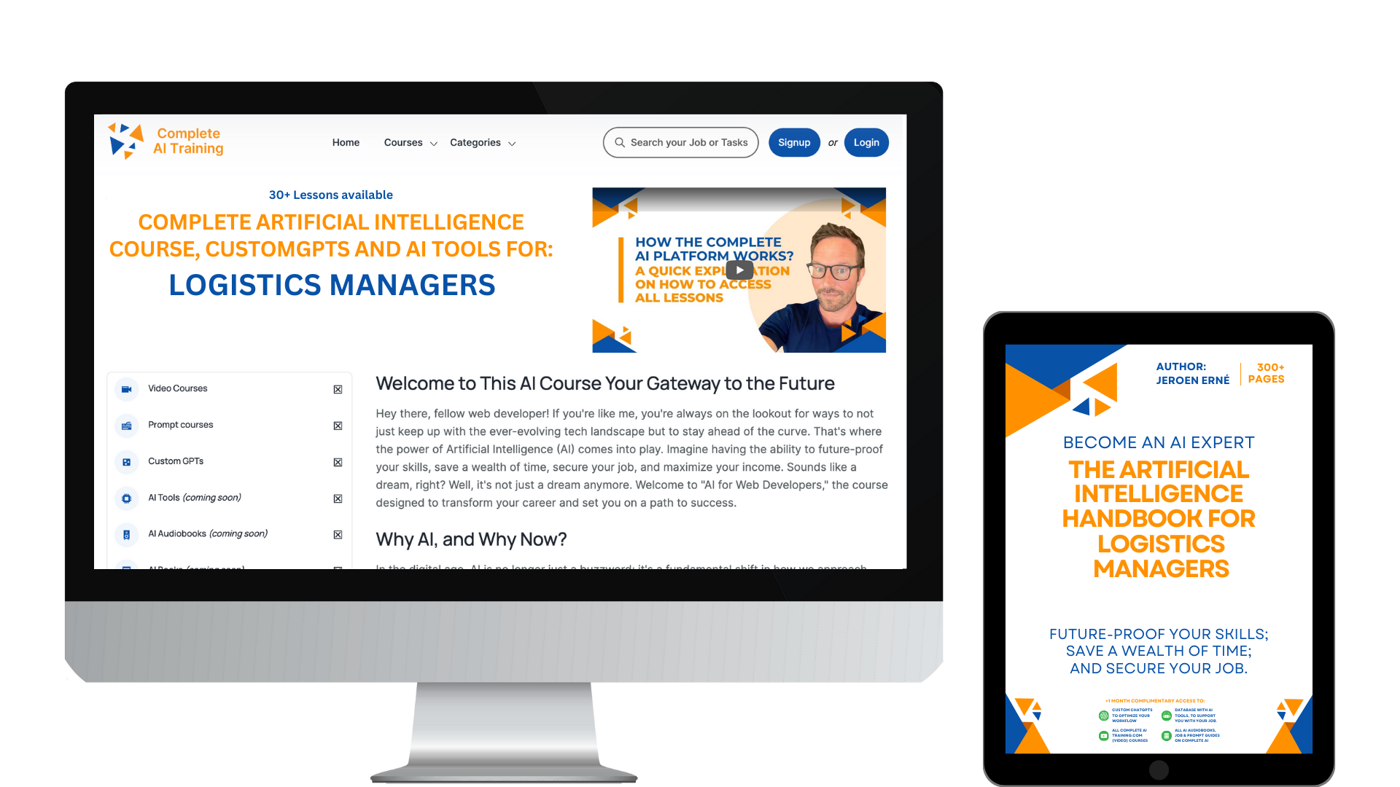The height and width of the screenshot is (787, 1400).
Task: Toggle the Custom GPTs section checkbox
Action: coord(338,461)
